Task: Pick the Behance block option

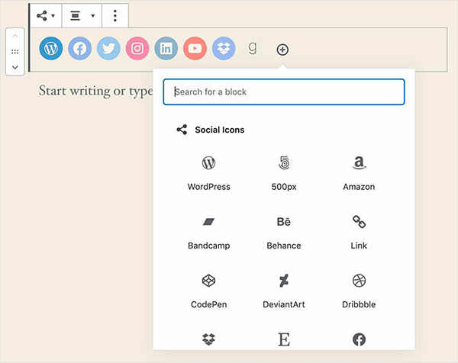Action: [x=283, y=232]
